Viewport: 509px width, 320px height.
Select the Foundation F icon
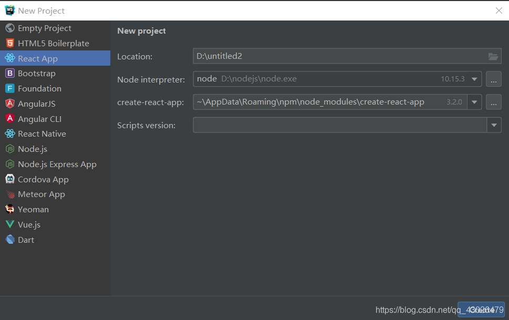[10, 88]
